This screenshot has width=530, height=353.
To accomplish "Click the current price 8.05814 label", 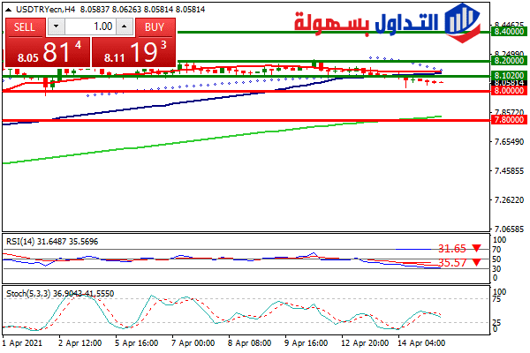I will tap(509, 83).
